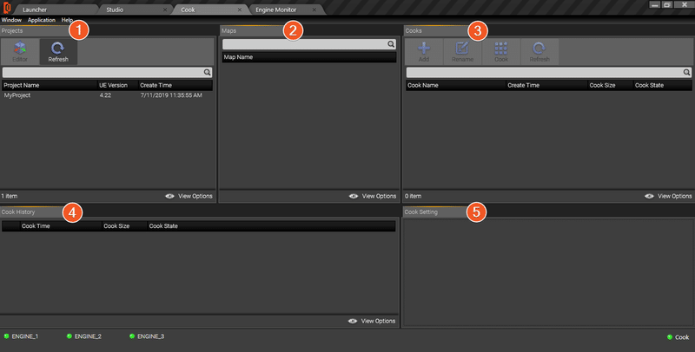Sort by Map Name column

309,57
